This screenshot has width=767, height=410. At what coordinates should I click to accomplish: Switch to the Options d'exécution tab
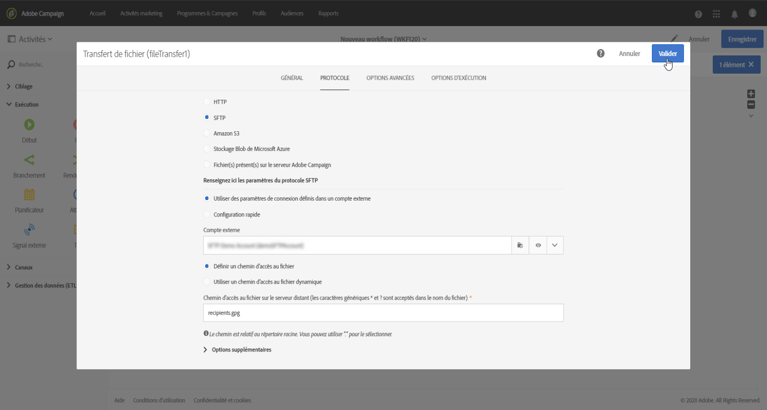point(459,78)
